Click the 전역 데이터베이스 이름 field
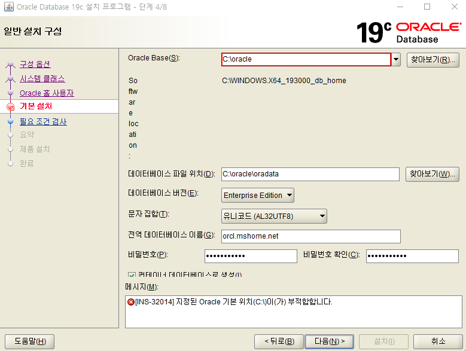Image resolution: width=466 pixels, height=351 pixels. point(311,236)
